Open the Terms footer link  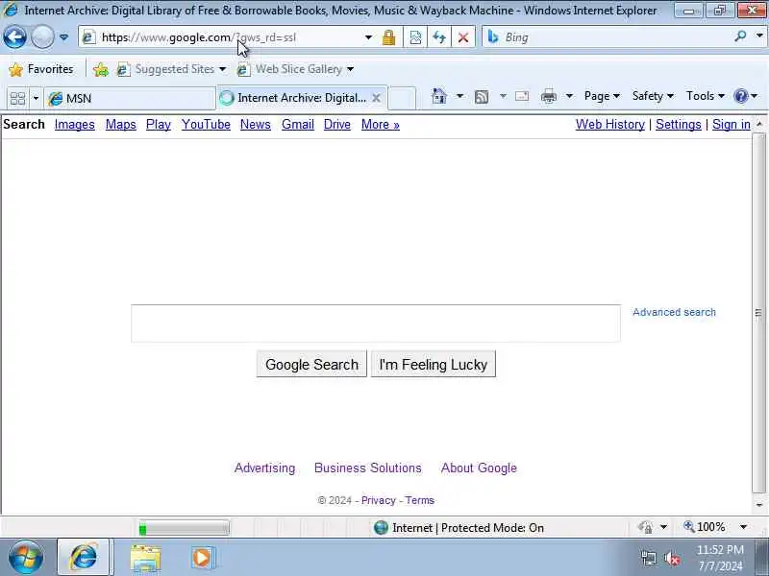pyautogui.click(x=419, y=500)
